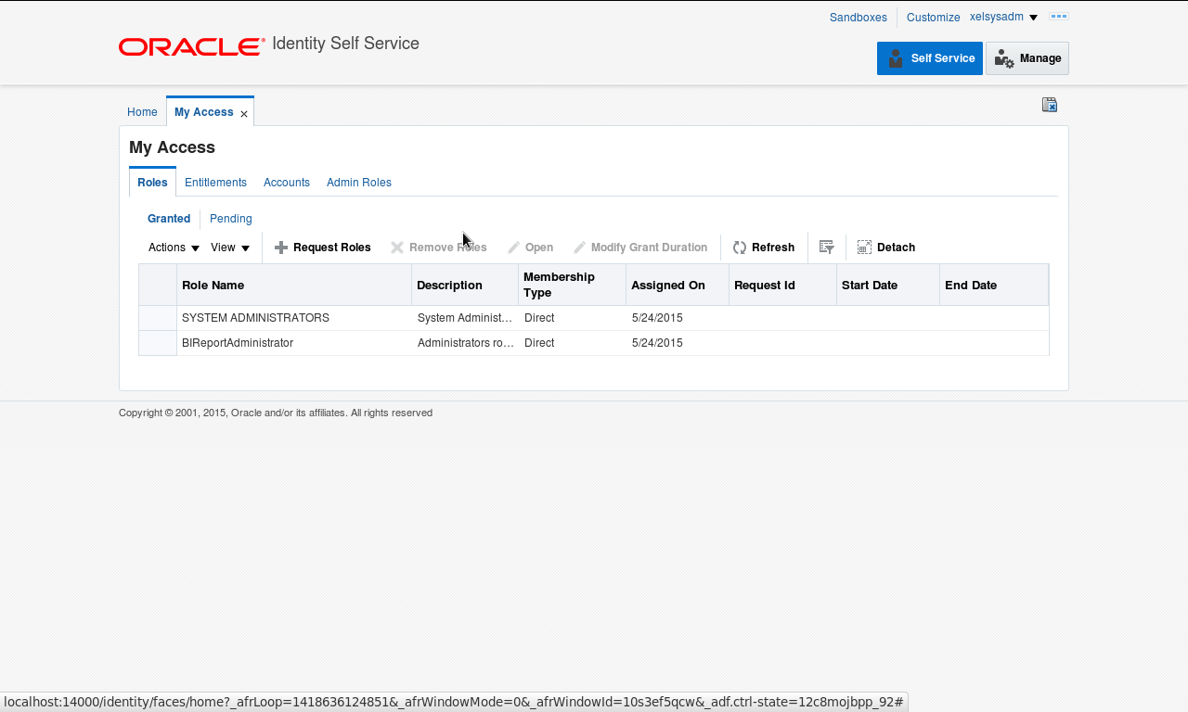Close the My Access tab
The height and width of the screenshot is (712, 1188).
point(242,112)
